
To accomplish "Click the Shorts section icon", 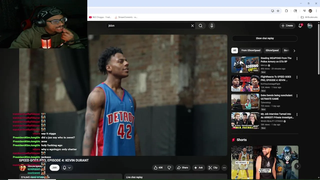I will 233,140.
